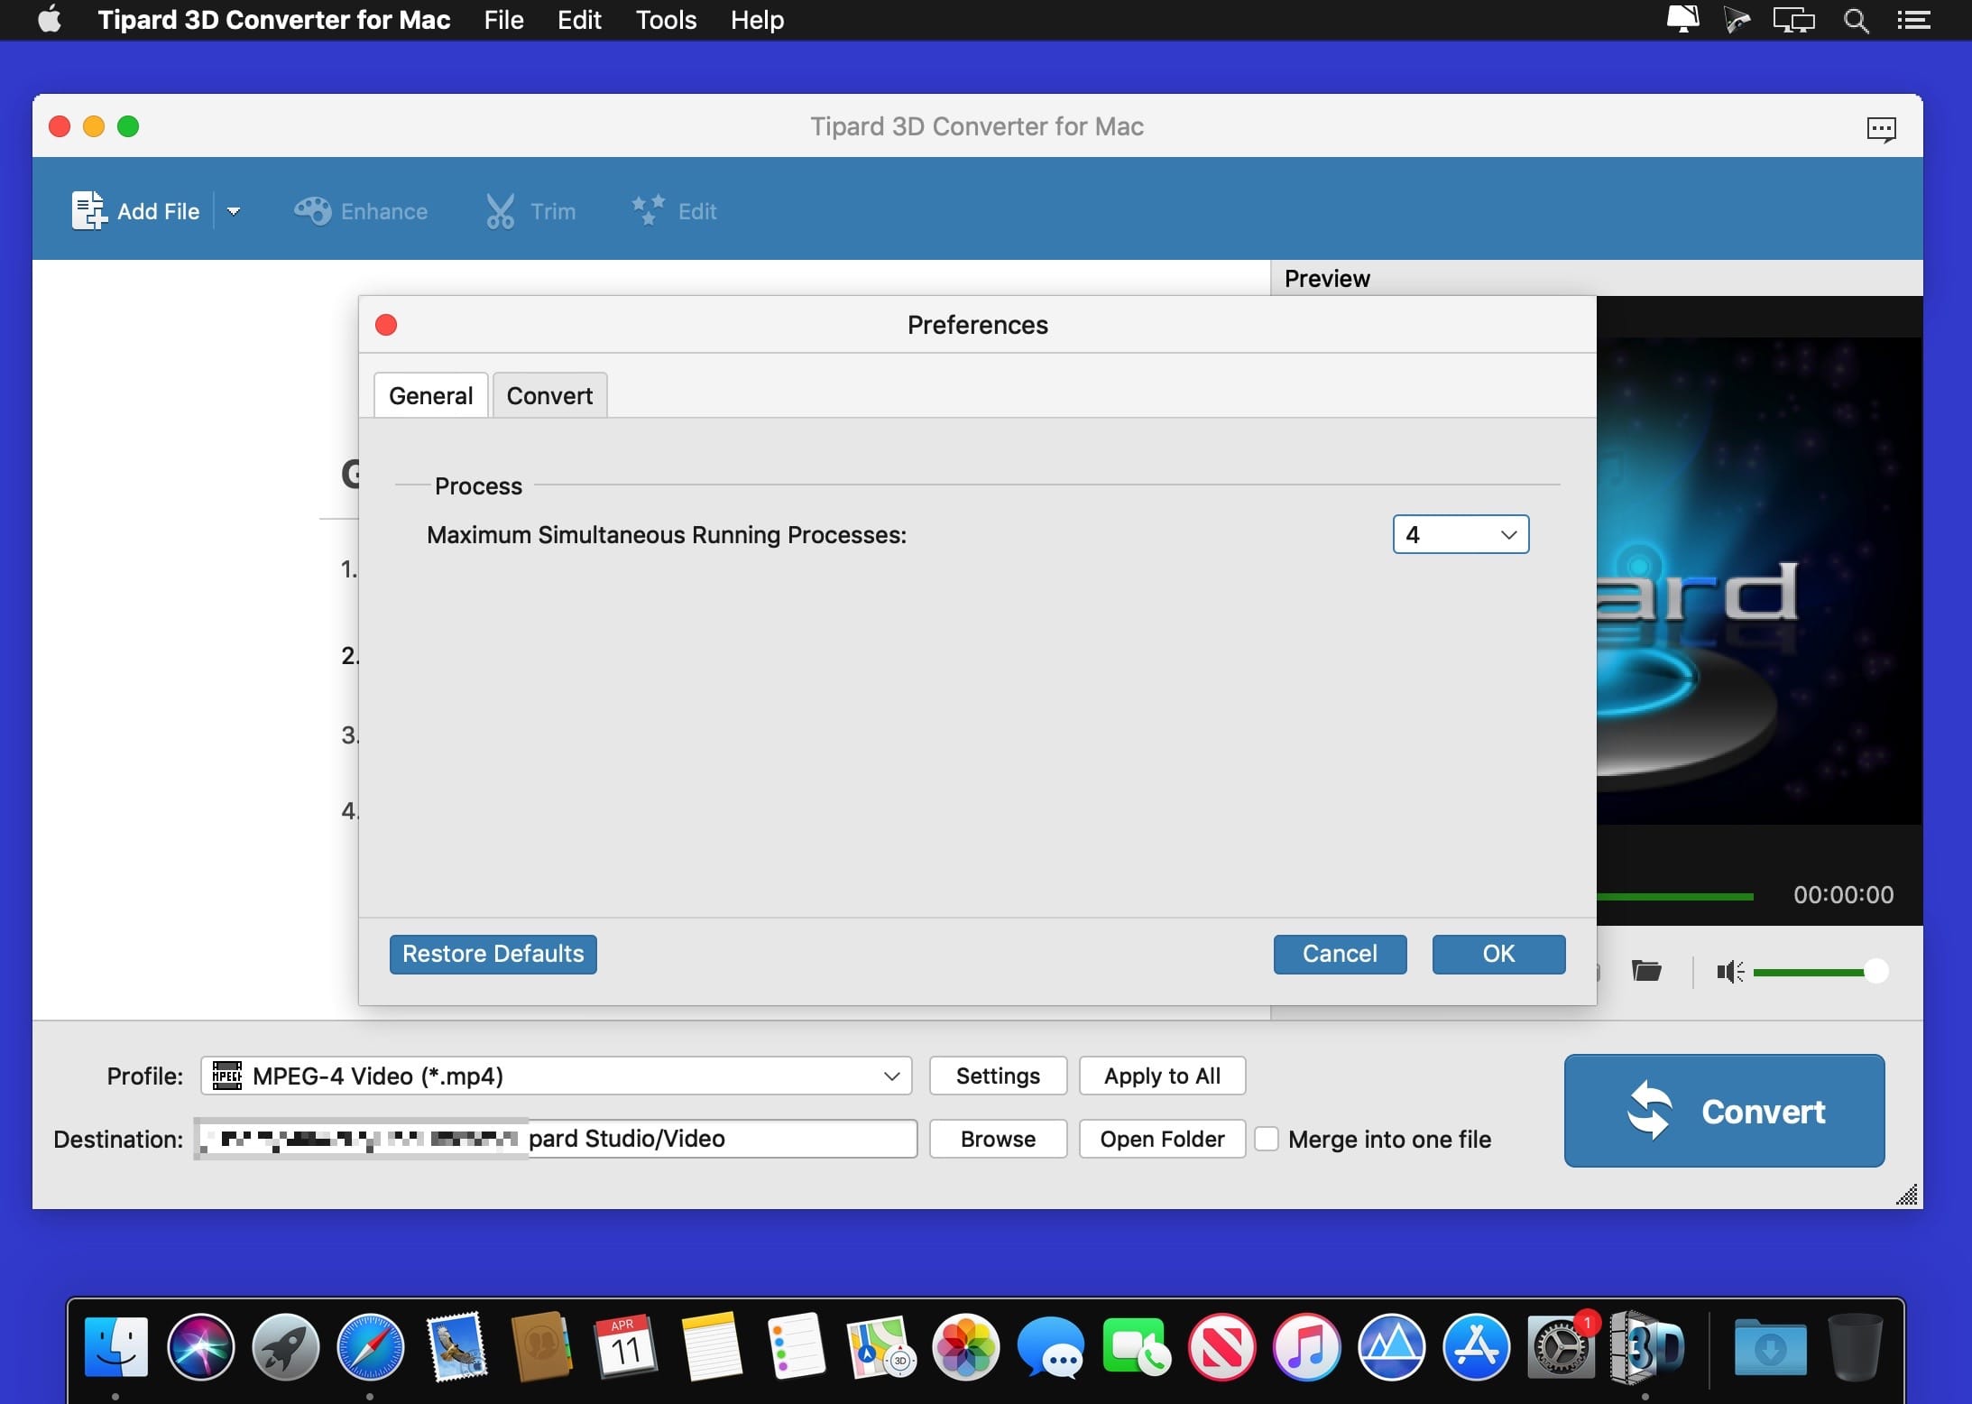Open the Tools menu

coord(666,20)
